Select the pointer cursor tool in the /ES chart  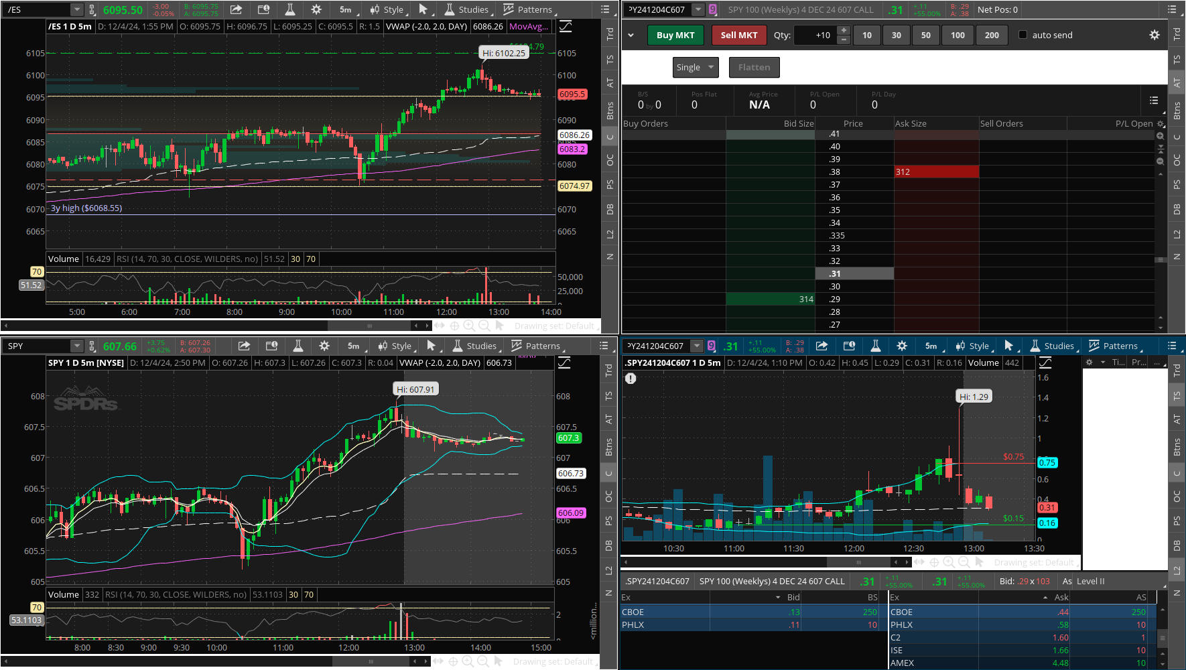point(423,9)
